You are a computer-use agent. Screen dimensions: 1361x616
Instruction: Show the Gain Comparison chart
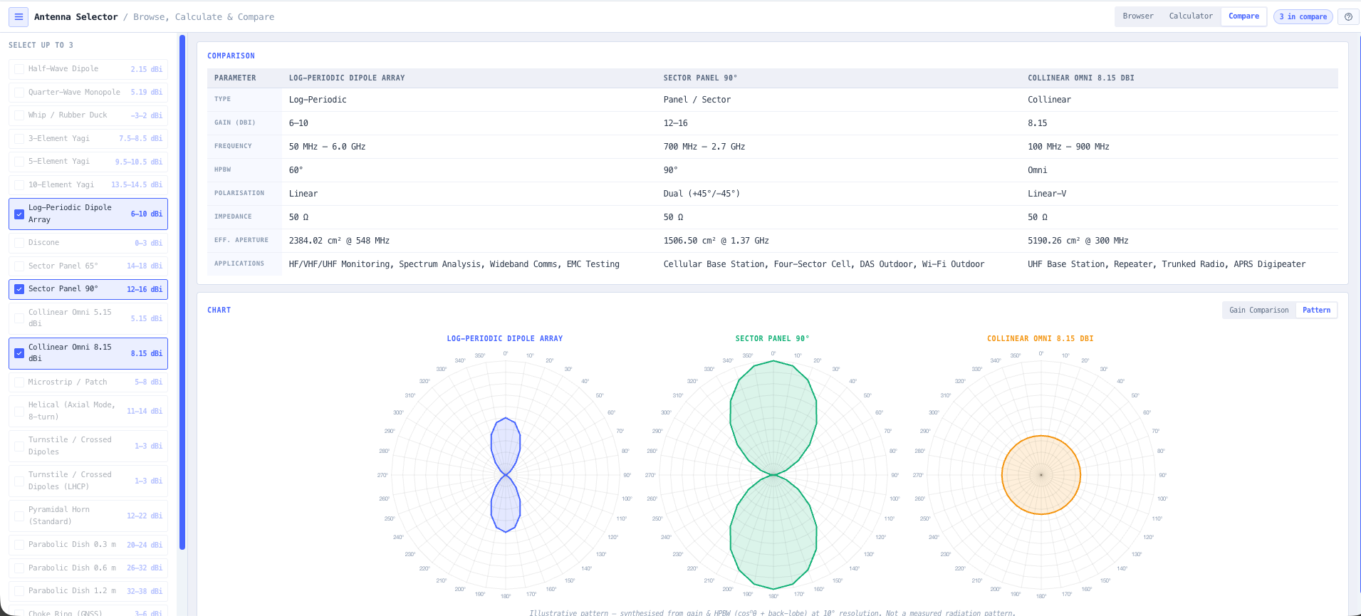pyautogui.click(x=1259, y=310)
